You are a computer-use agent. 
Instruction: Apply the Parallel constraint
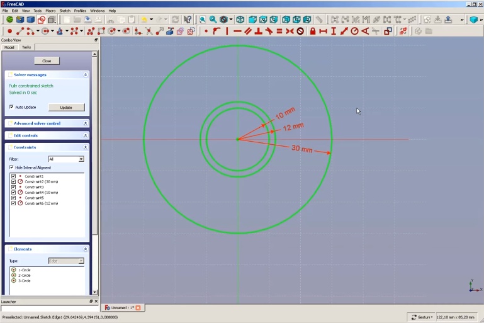coord(248,31)
